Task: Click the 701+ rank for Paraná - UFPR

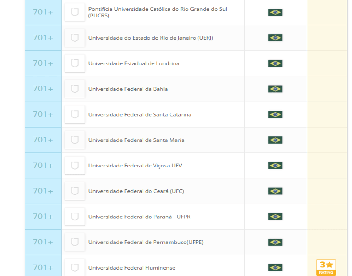Action: coord(43,217)
